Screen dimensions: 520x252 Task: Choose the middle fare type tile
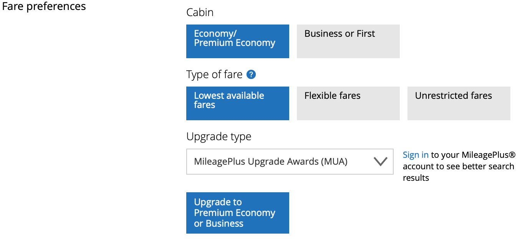pos(348,103)
